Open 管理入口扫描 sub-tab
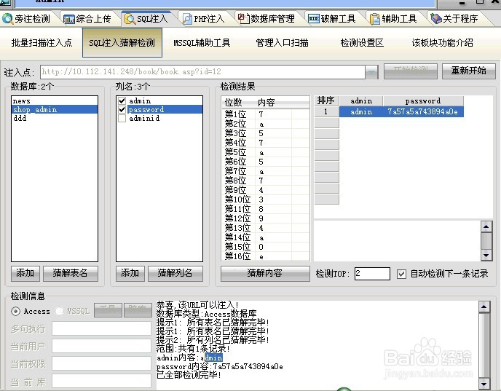Viewport: 501px width, 391px height. point(282,43)
